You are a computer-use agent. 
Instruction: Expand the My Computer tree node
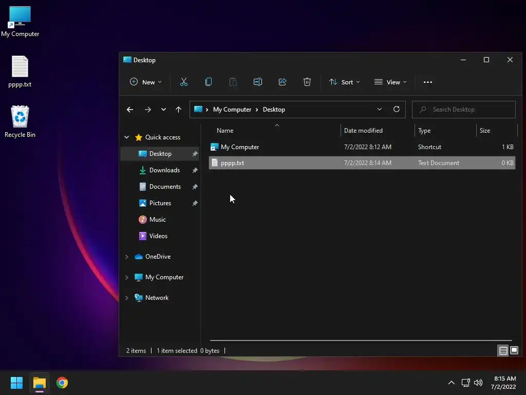[126, 277]
